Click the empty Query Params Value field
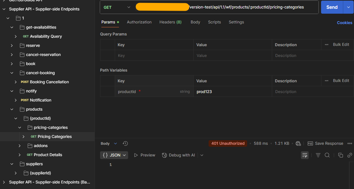354x189 pixels. [x=232, y=55]
